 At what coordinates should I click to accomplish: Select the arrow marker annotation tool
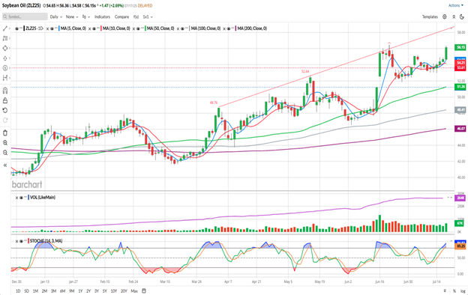coord(4,58)
